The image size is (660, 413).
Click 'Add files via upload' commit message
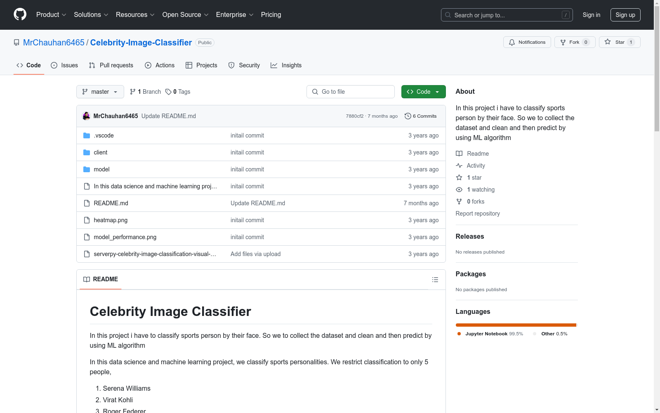[255, 254]
